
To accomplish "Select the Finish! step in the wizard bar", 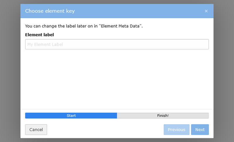I will [x=163, y=116].
